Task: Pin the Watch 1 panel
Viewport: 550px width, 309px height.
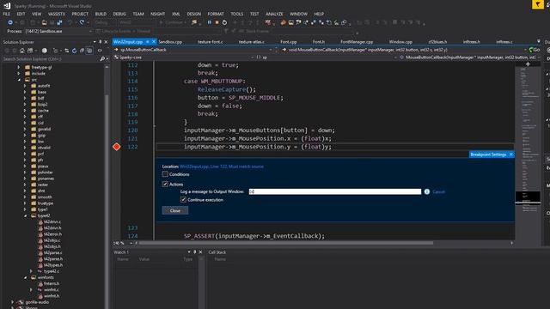Action: (195, 251)
